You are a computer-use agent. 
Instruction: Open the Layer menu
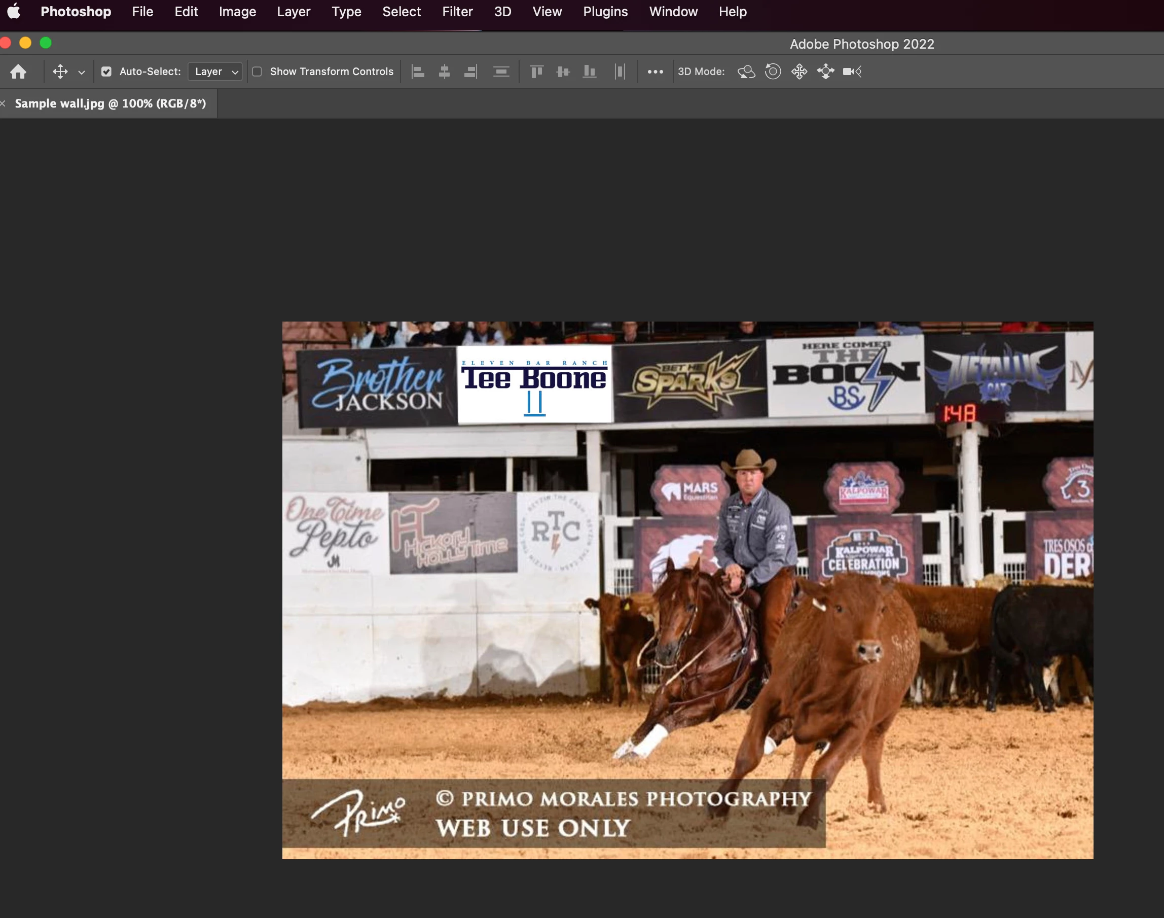(x=294, y=12)
